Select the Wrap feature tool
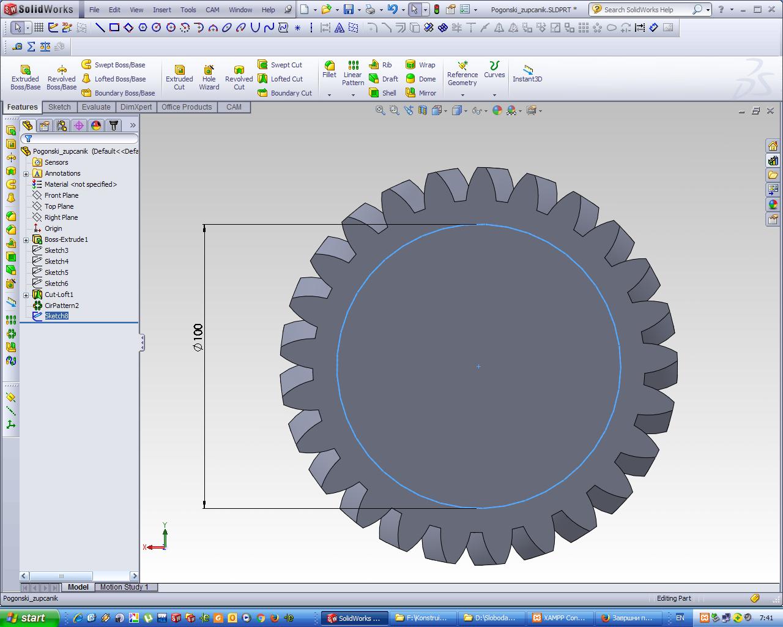This screenshot has height=627, width=783. 420,65
